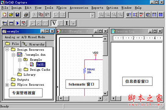Toggle the bias voltage display on selected net
This screenshot has height=110, width=166.
[x=60, y=23]
